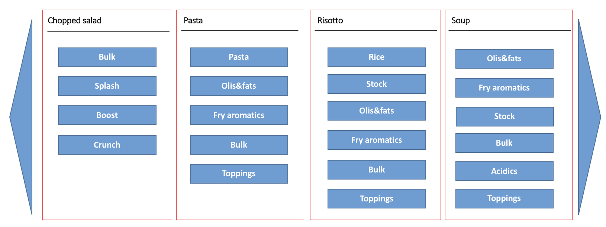
Task: Click Stock in the Risotto column
Action: 377,84
